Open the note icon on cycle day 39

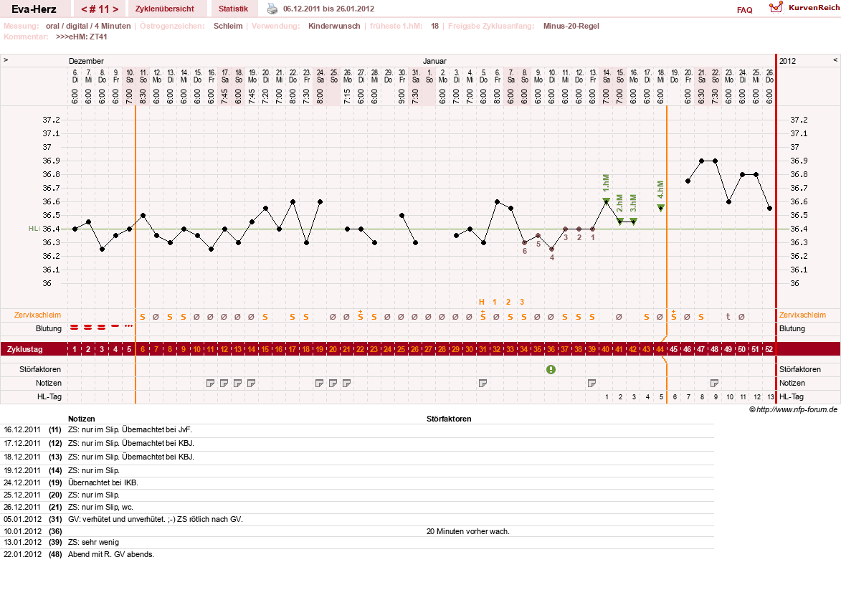591,383
